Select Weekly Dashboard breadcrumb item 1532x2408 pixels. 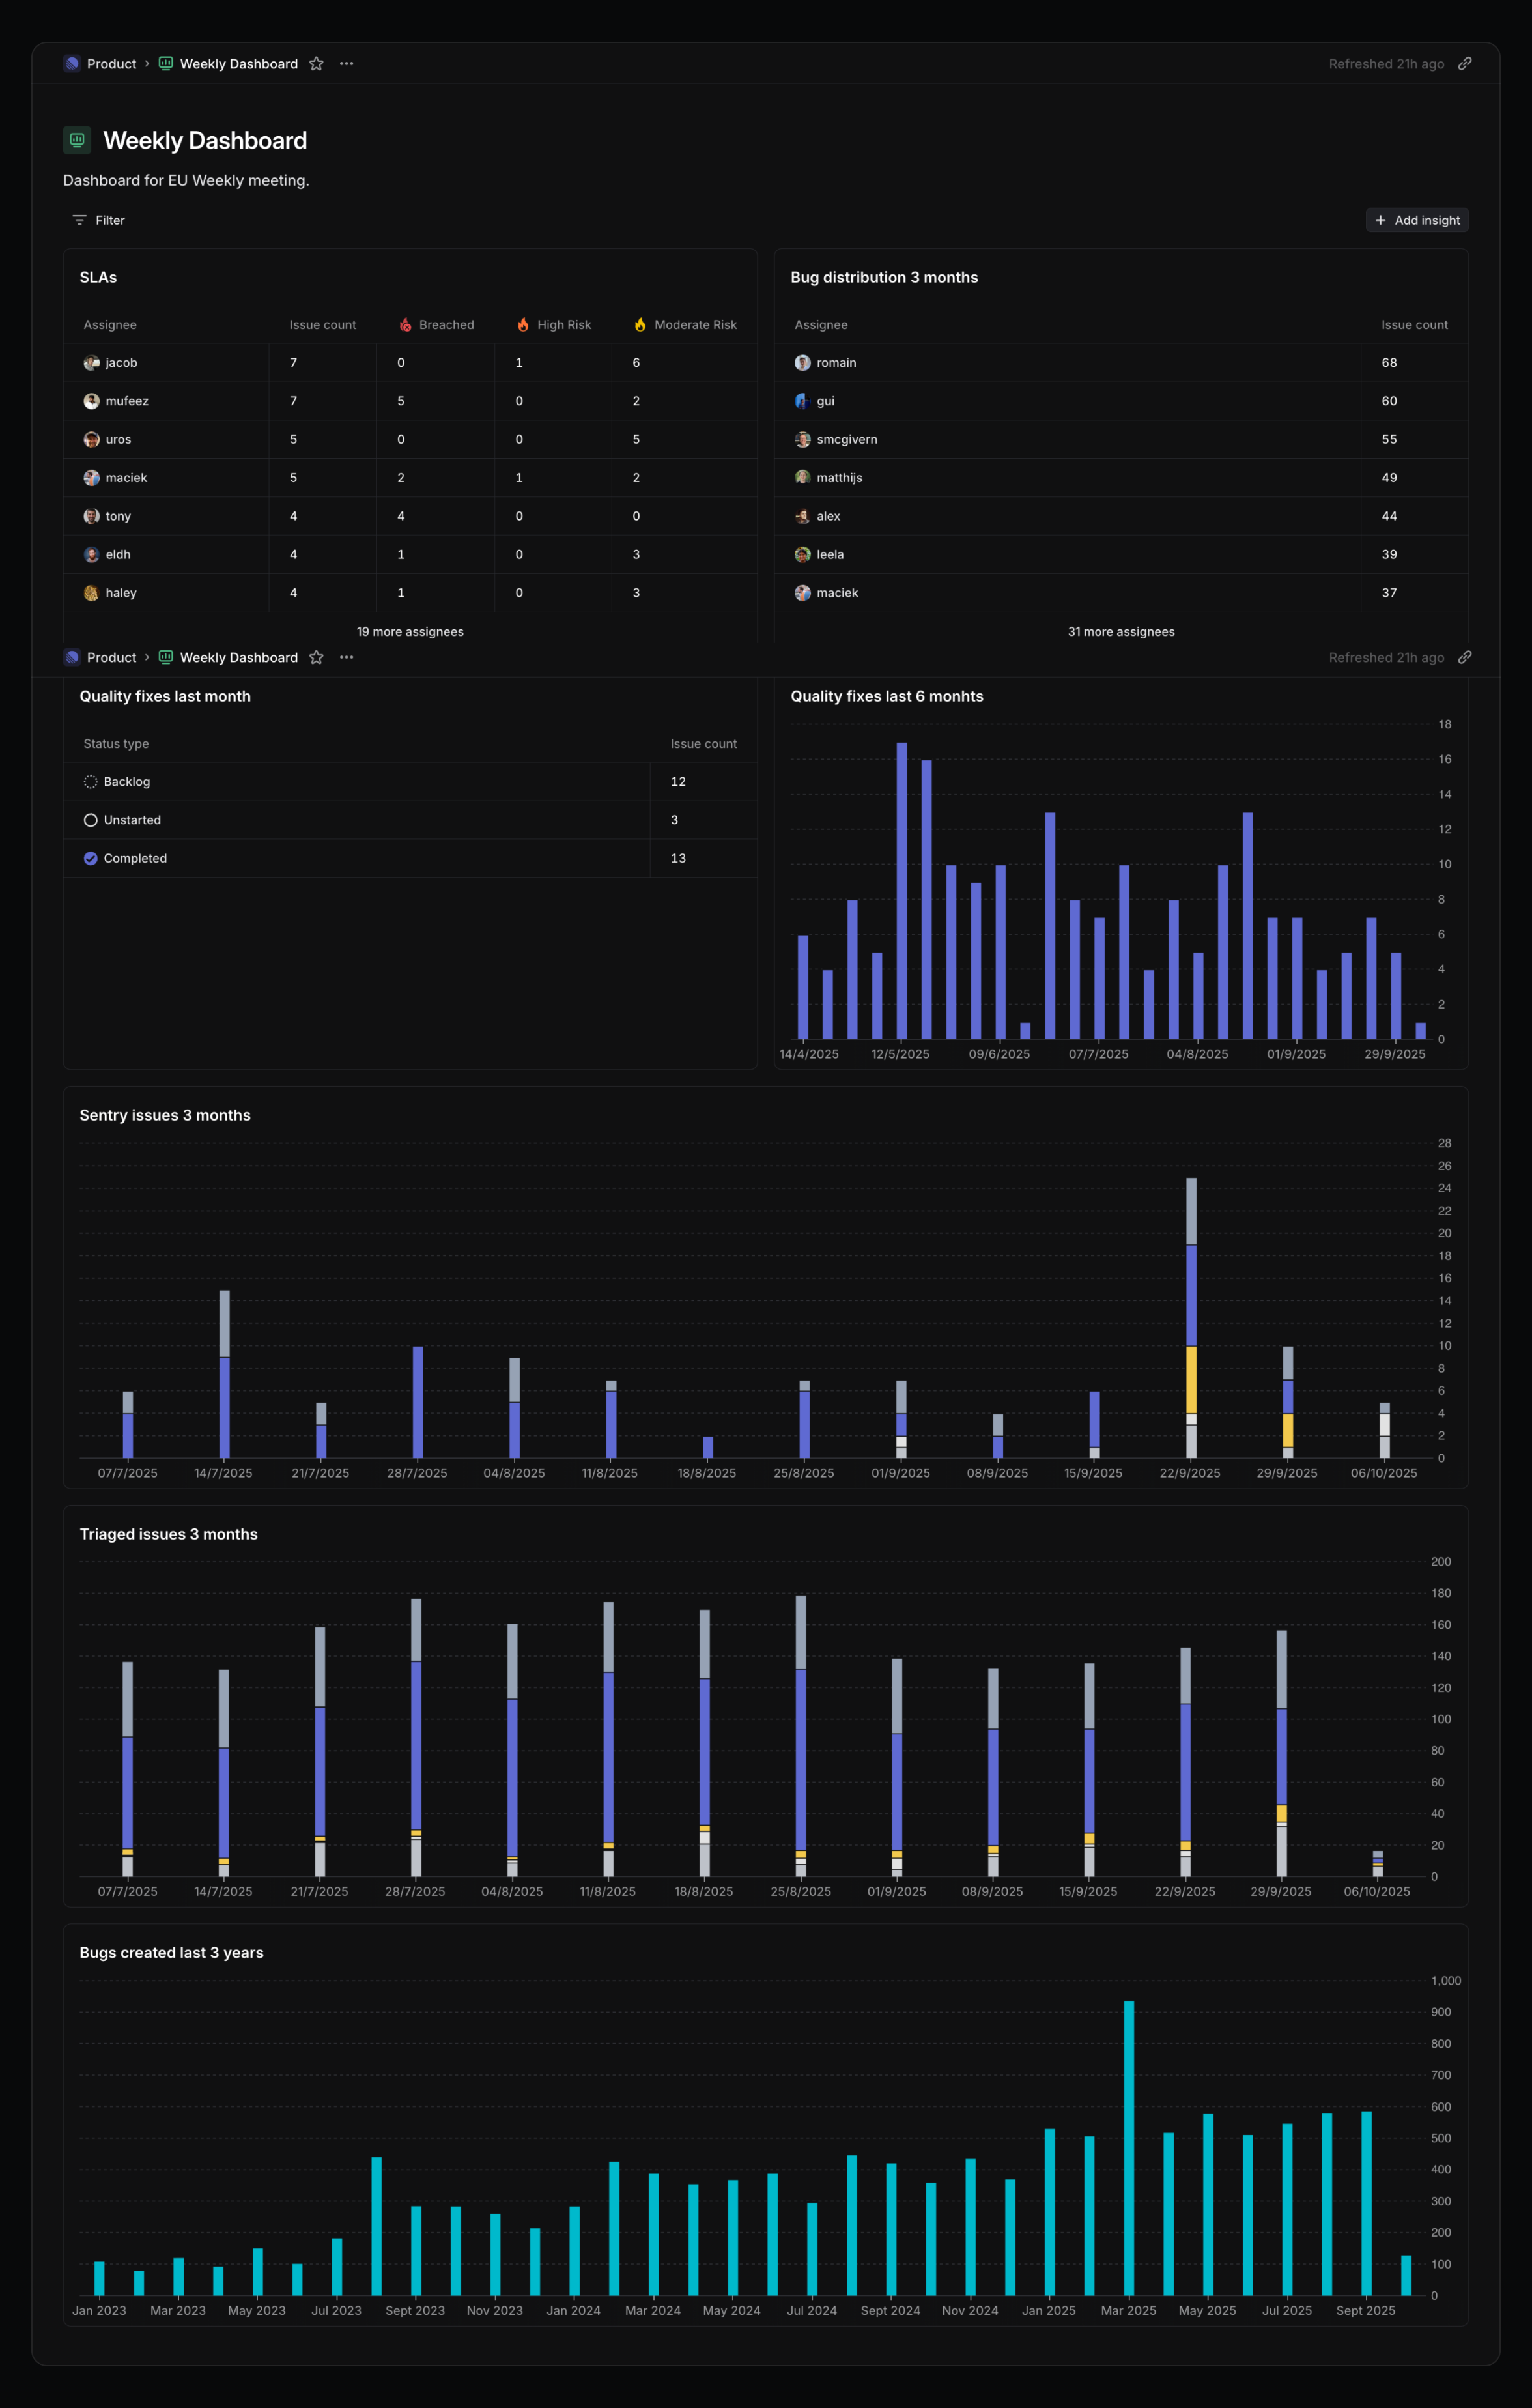point(238,64)
